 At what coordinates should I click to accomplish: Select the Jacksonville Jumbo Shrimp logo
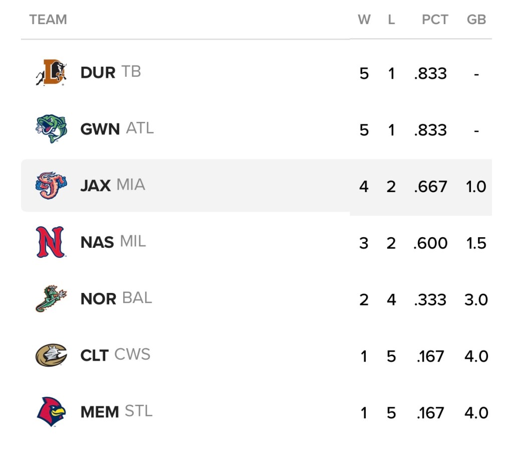tap(51, 186)
